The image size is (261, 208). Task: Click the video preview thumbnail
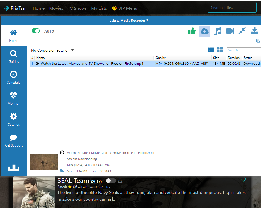[44, 162]
